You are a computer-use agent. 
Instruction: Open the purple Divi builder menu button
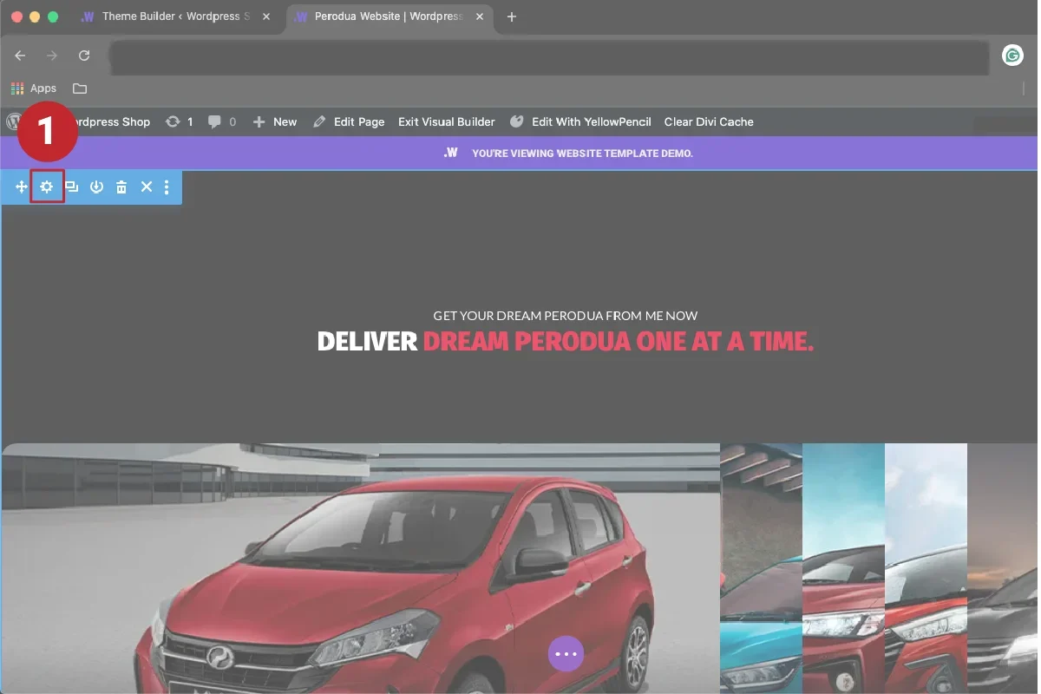566,654
